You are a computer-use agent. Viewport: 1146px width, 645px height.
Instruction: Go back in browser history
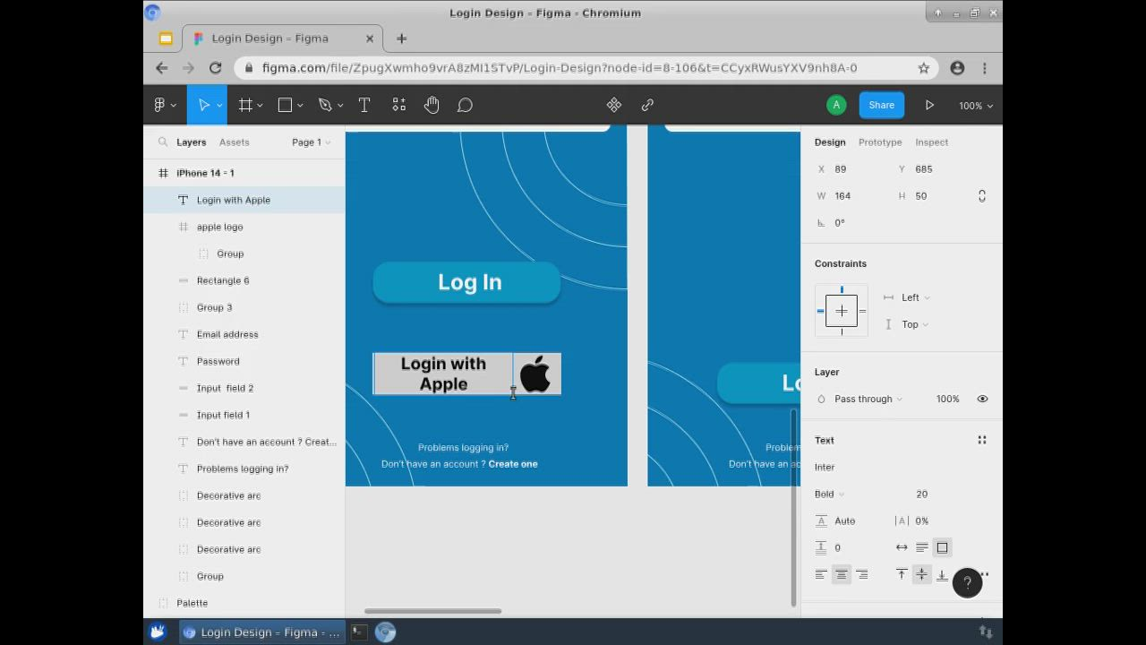coord(161,67)
